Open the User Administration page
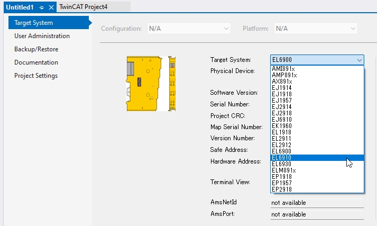 point(42,36)
